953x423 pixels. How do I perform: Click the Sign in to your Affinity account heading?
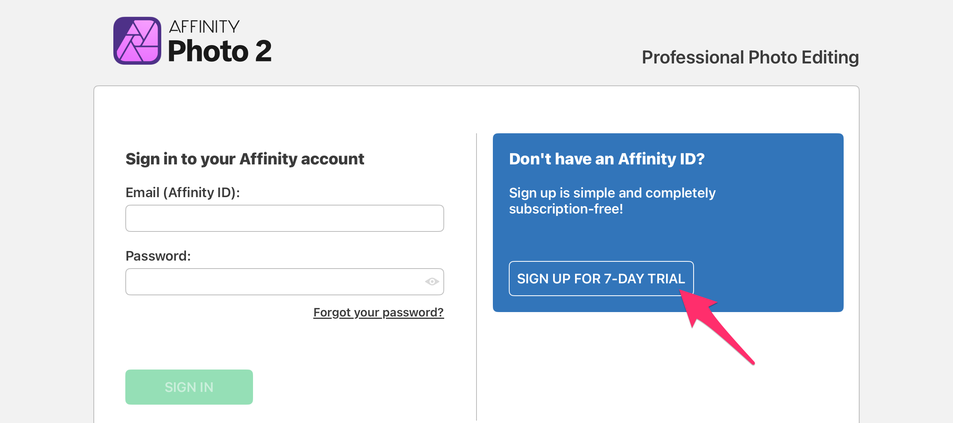pyautogui.click(x=245, y=159)
